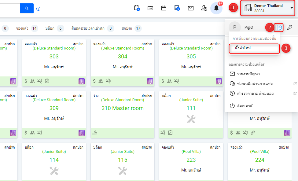The image size is (298, 181).
Task: Open 310 Master room card
Action: (123, 114)
